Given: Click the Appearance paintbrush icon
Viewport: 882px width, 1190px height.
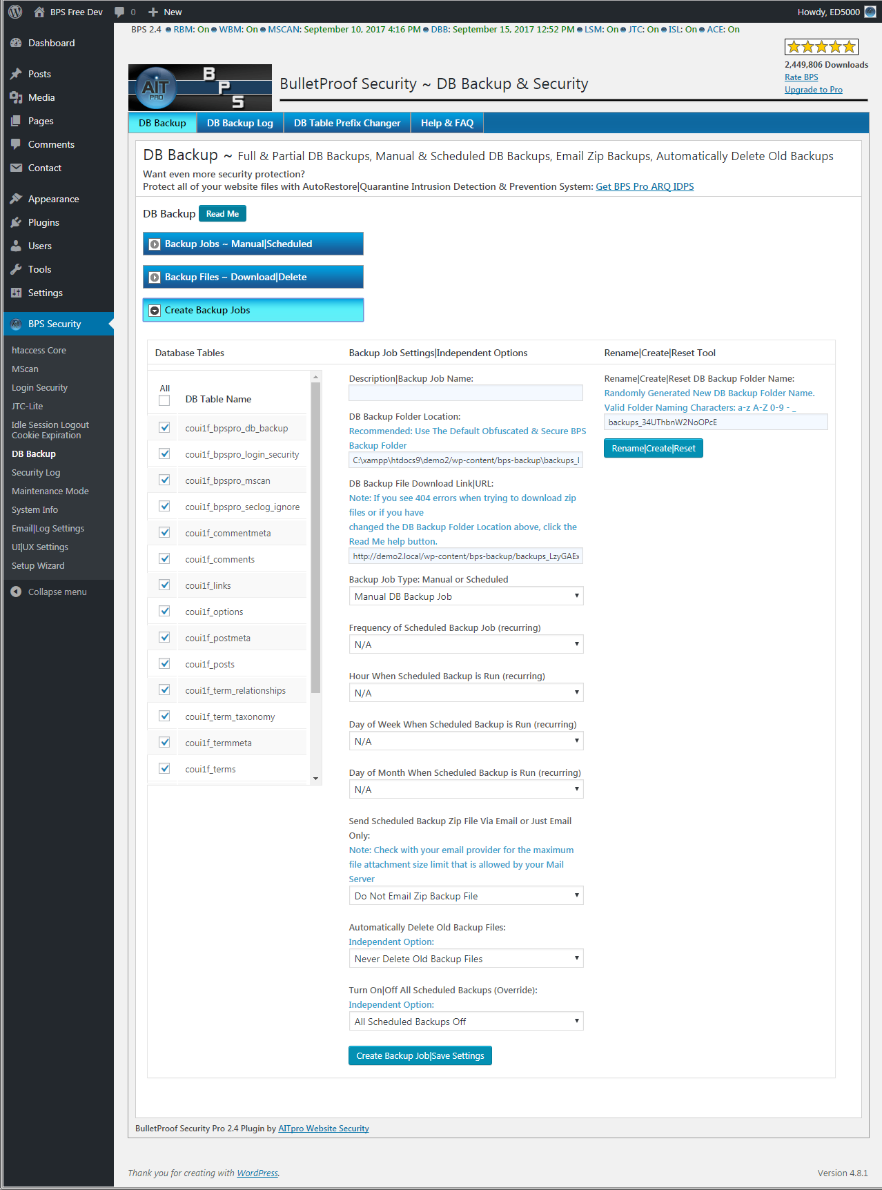Looking at the screenshot, I should click(x=17, y=199).
